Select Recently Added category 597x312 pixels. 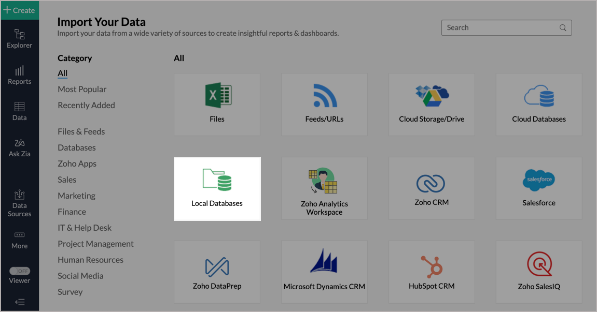[86, 105]
